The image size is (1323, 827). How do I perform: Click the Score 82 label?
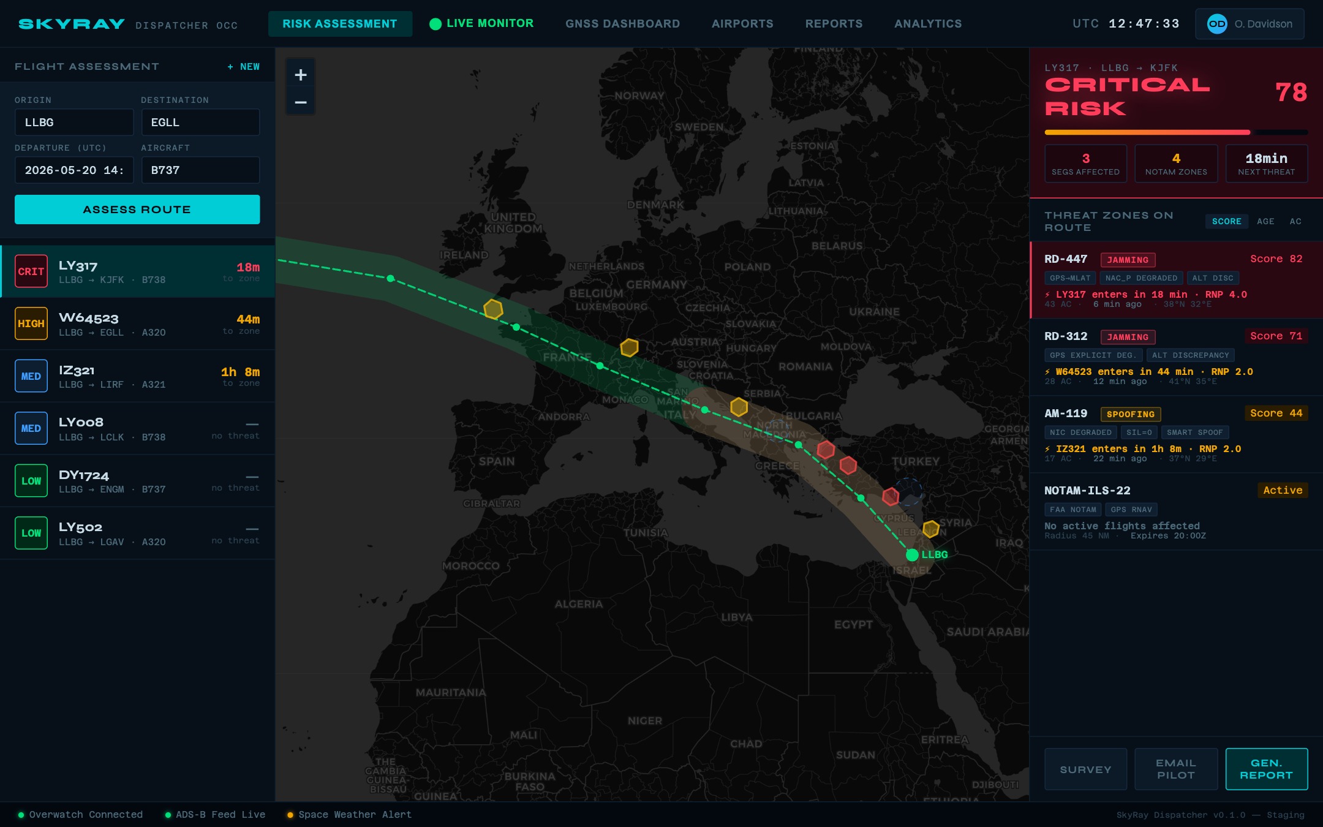point(1276,259)
